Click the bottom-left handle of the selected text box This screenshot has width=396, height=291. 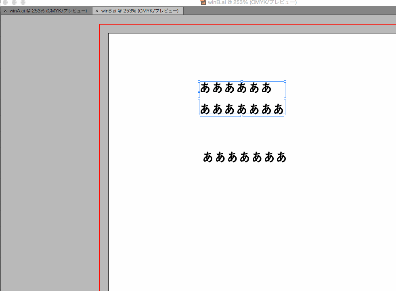point(199,116)
